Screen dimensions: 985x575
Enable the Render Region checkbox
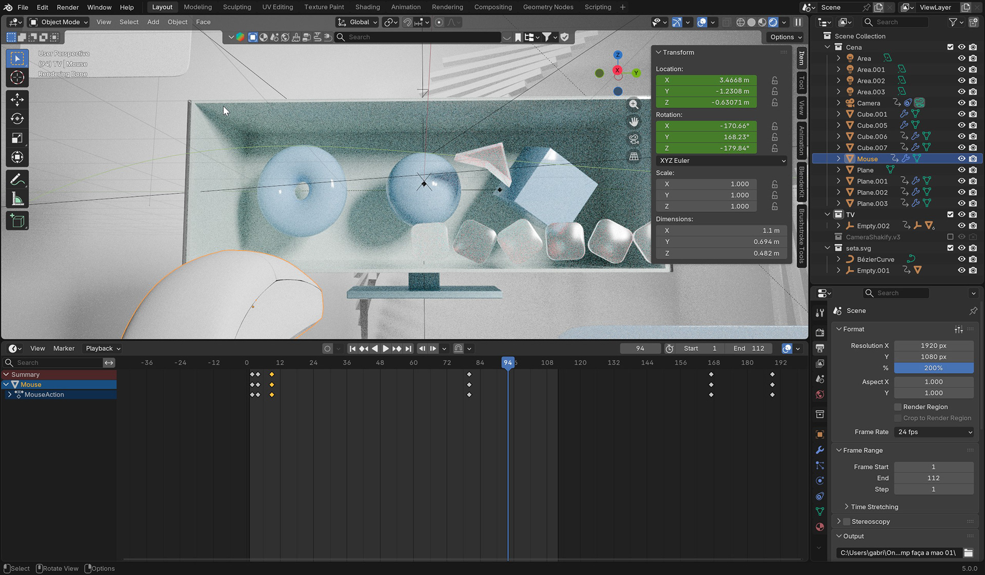[x=898, y=407]
